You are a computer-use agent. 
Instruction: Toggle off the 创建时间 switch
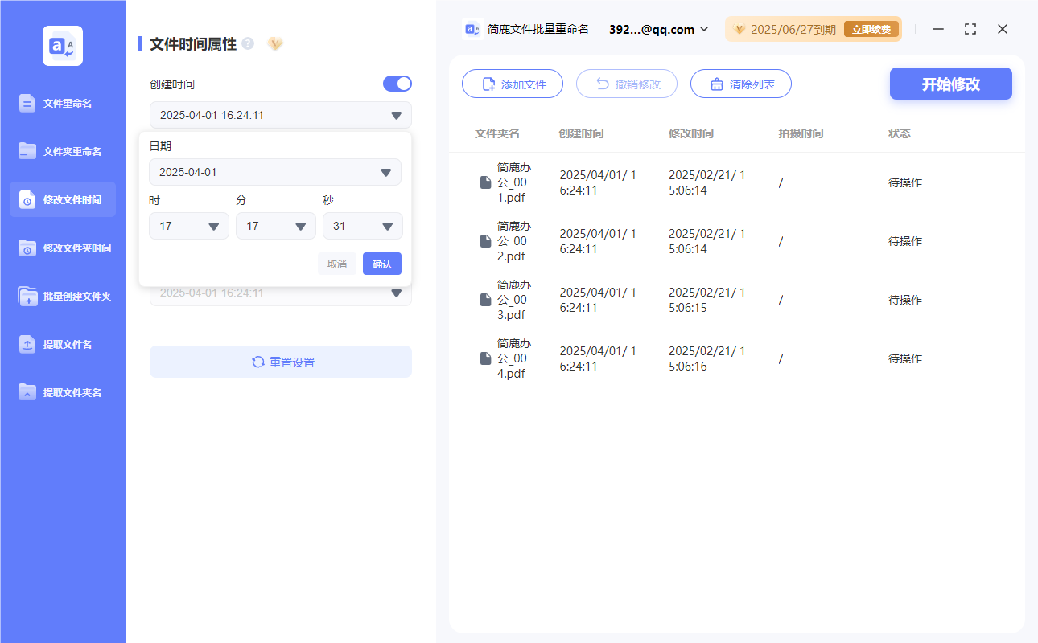click(397, 83)
